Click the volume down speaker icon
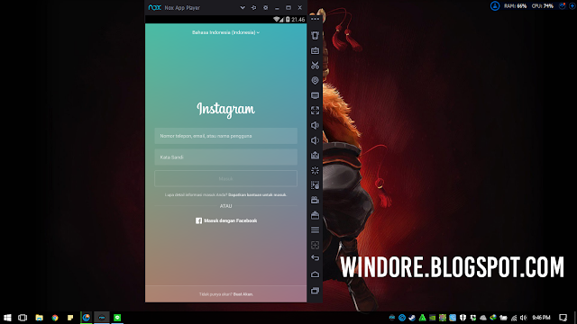 [315, 140]
